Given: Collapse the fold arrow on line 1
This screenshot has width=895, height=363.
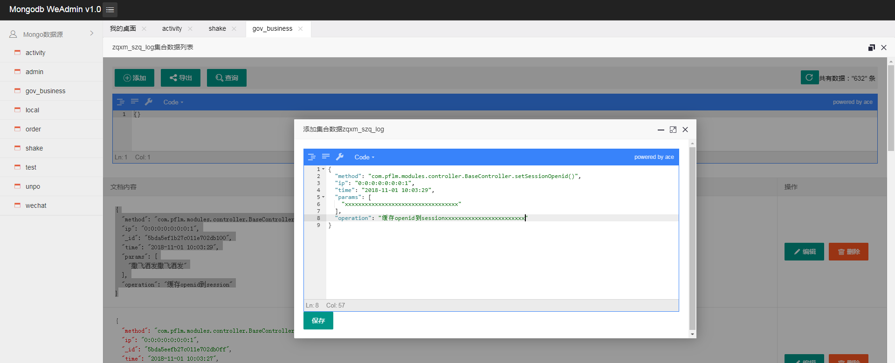Looking at the screenshot, I should point(323,169).
